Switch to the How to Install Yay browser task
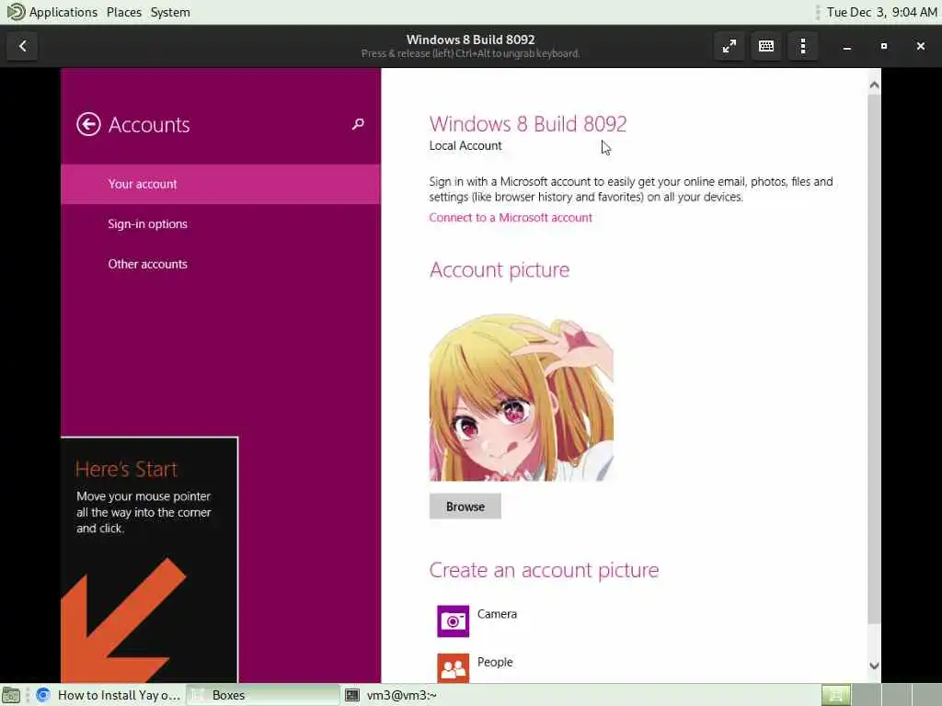The image size is (942, 706). tap(109, 695)
